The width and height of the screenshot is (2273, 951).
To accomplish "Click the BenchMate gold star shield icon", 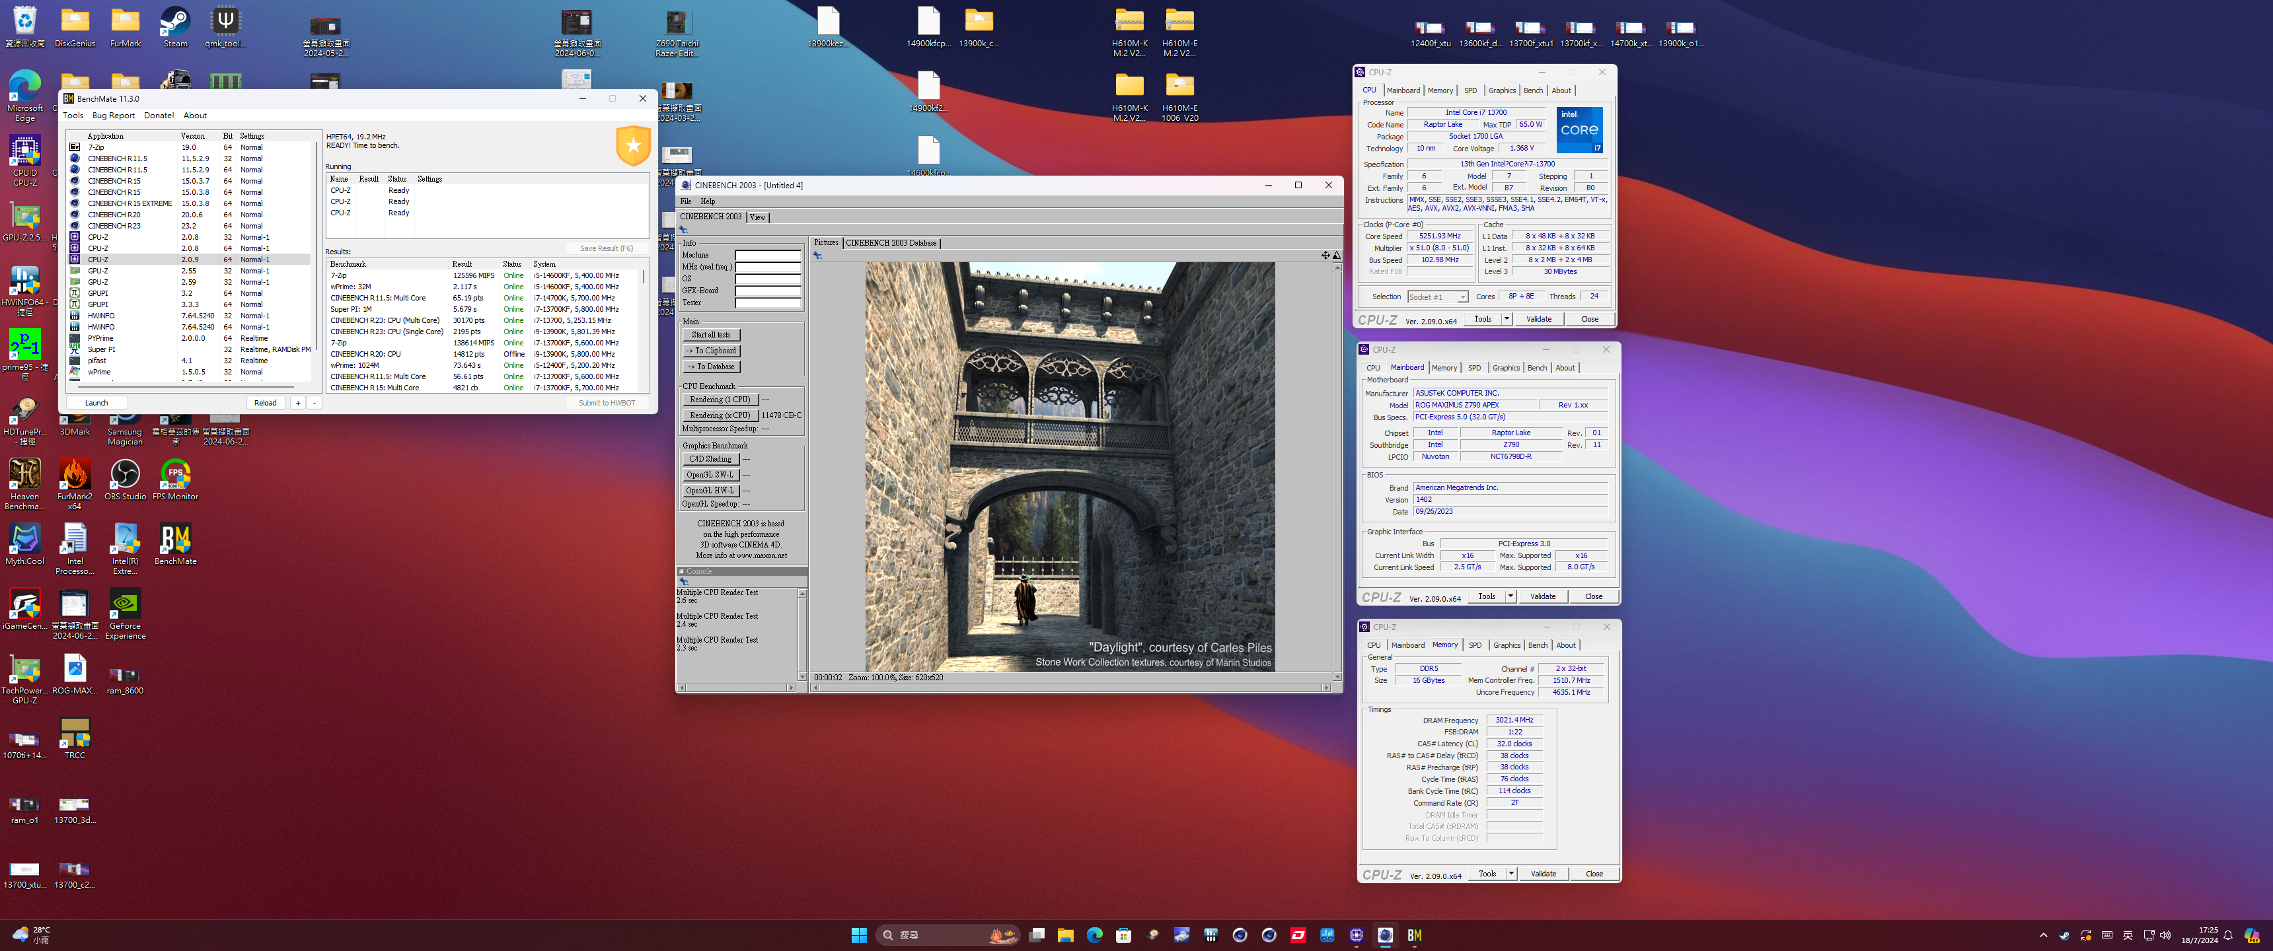I will point(632,145).
